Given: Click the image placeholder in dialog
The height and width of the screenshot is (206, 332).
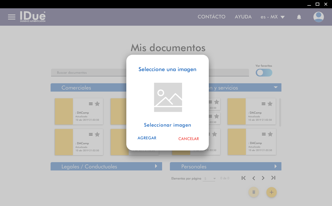Looking at the screenshot, I should pyautogui.click(x=168, y=97).
